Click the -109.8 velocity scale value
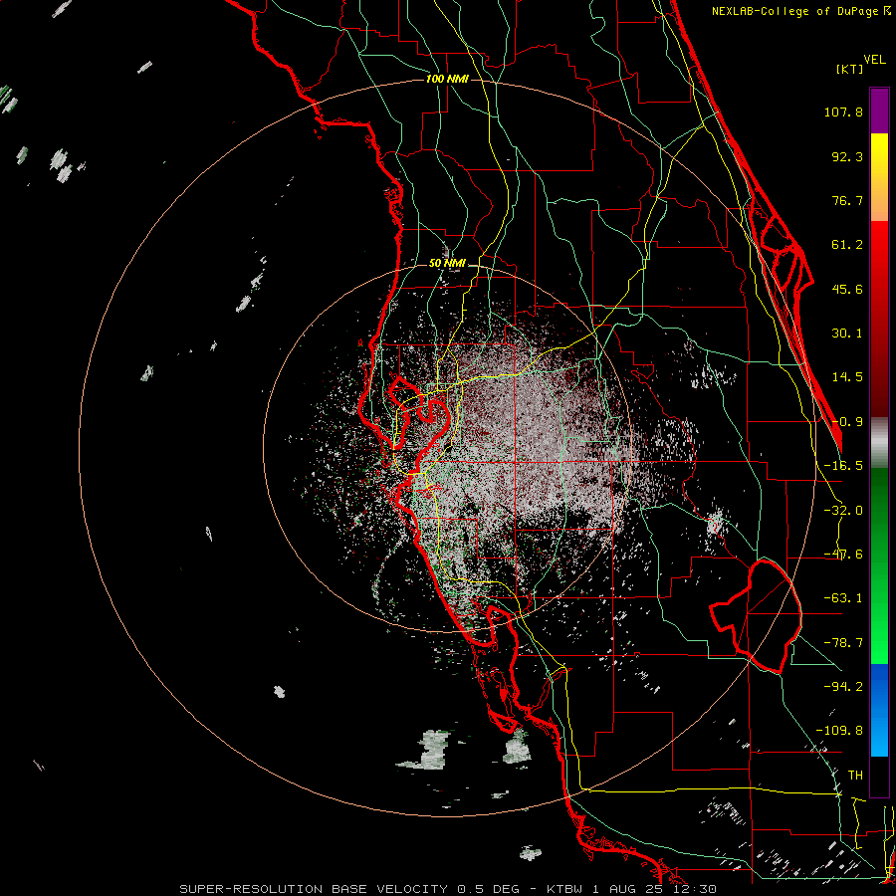The image size is (896, 896). click(839, 731)
